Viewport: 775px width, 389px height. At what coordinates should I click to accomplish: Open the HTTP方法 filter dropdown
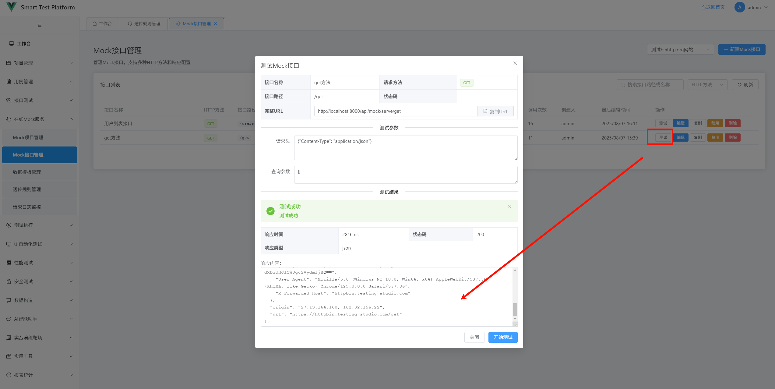707,85
